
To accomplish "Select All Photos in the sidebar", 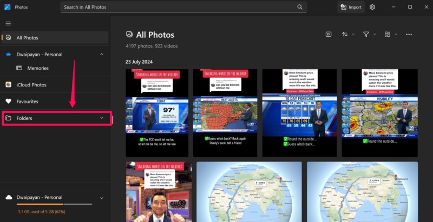I will pos(27,38).
